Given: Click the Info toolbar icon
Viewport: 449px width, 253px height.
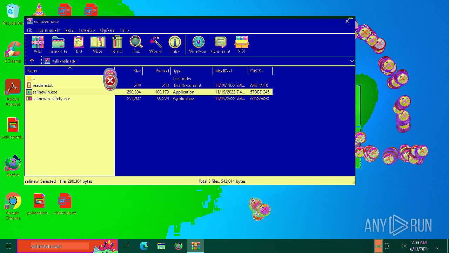Looking at the screenshot, I should click(x=175, y=44).
